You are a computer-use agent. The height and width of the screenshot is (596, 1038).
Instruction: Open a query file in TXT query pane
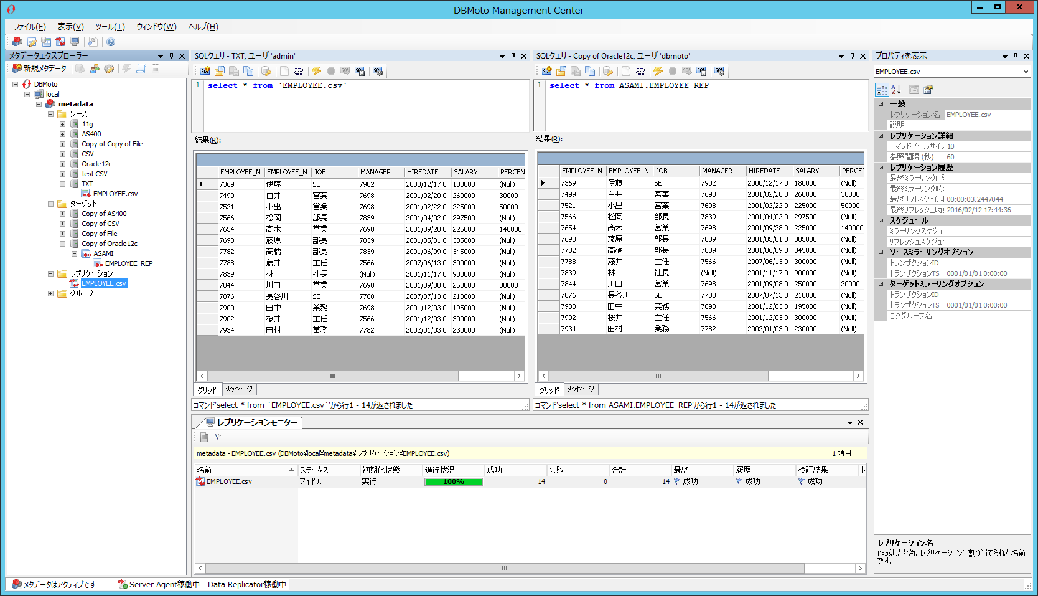(x=220, y=71)
